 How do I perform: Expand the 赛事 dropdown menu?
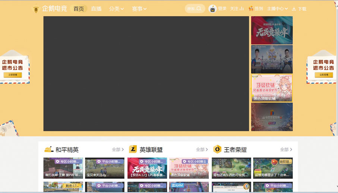click(139, 9)
